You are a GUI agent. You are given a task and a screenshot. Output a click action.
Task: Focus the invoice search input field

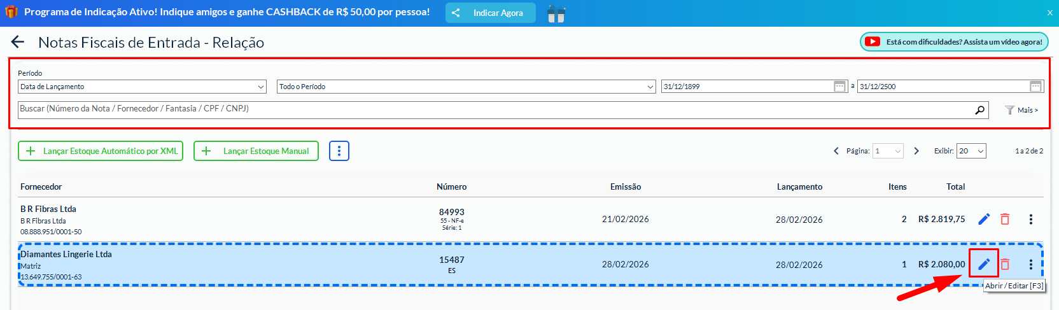tap(496, 109)
